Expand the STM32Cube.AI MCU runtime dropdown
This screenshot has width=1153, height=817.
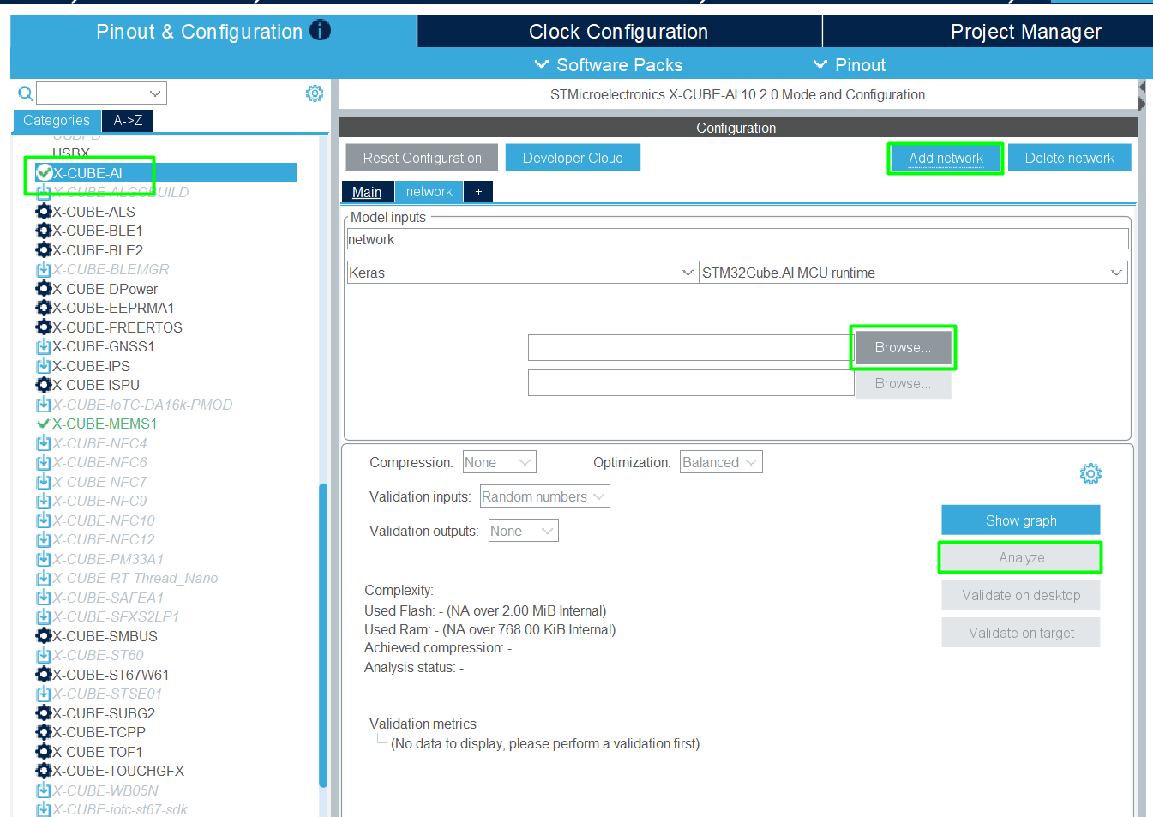912,273
